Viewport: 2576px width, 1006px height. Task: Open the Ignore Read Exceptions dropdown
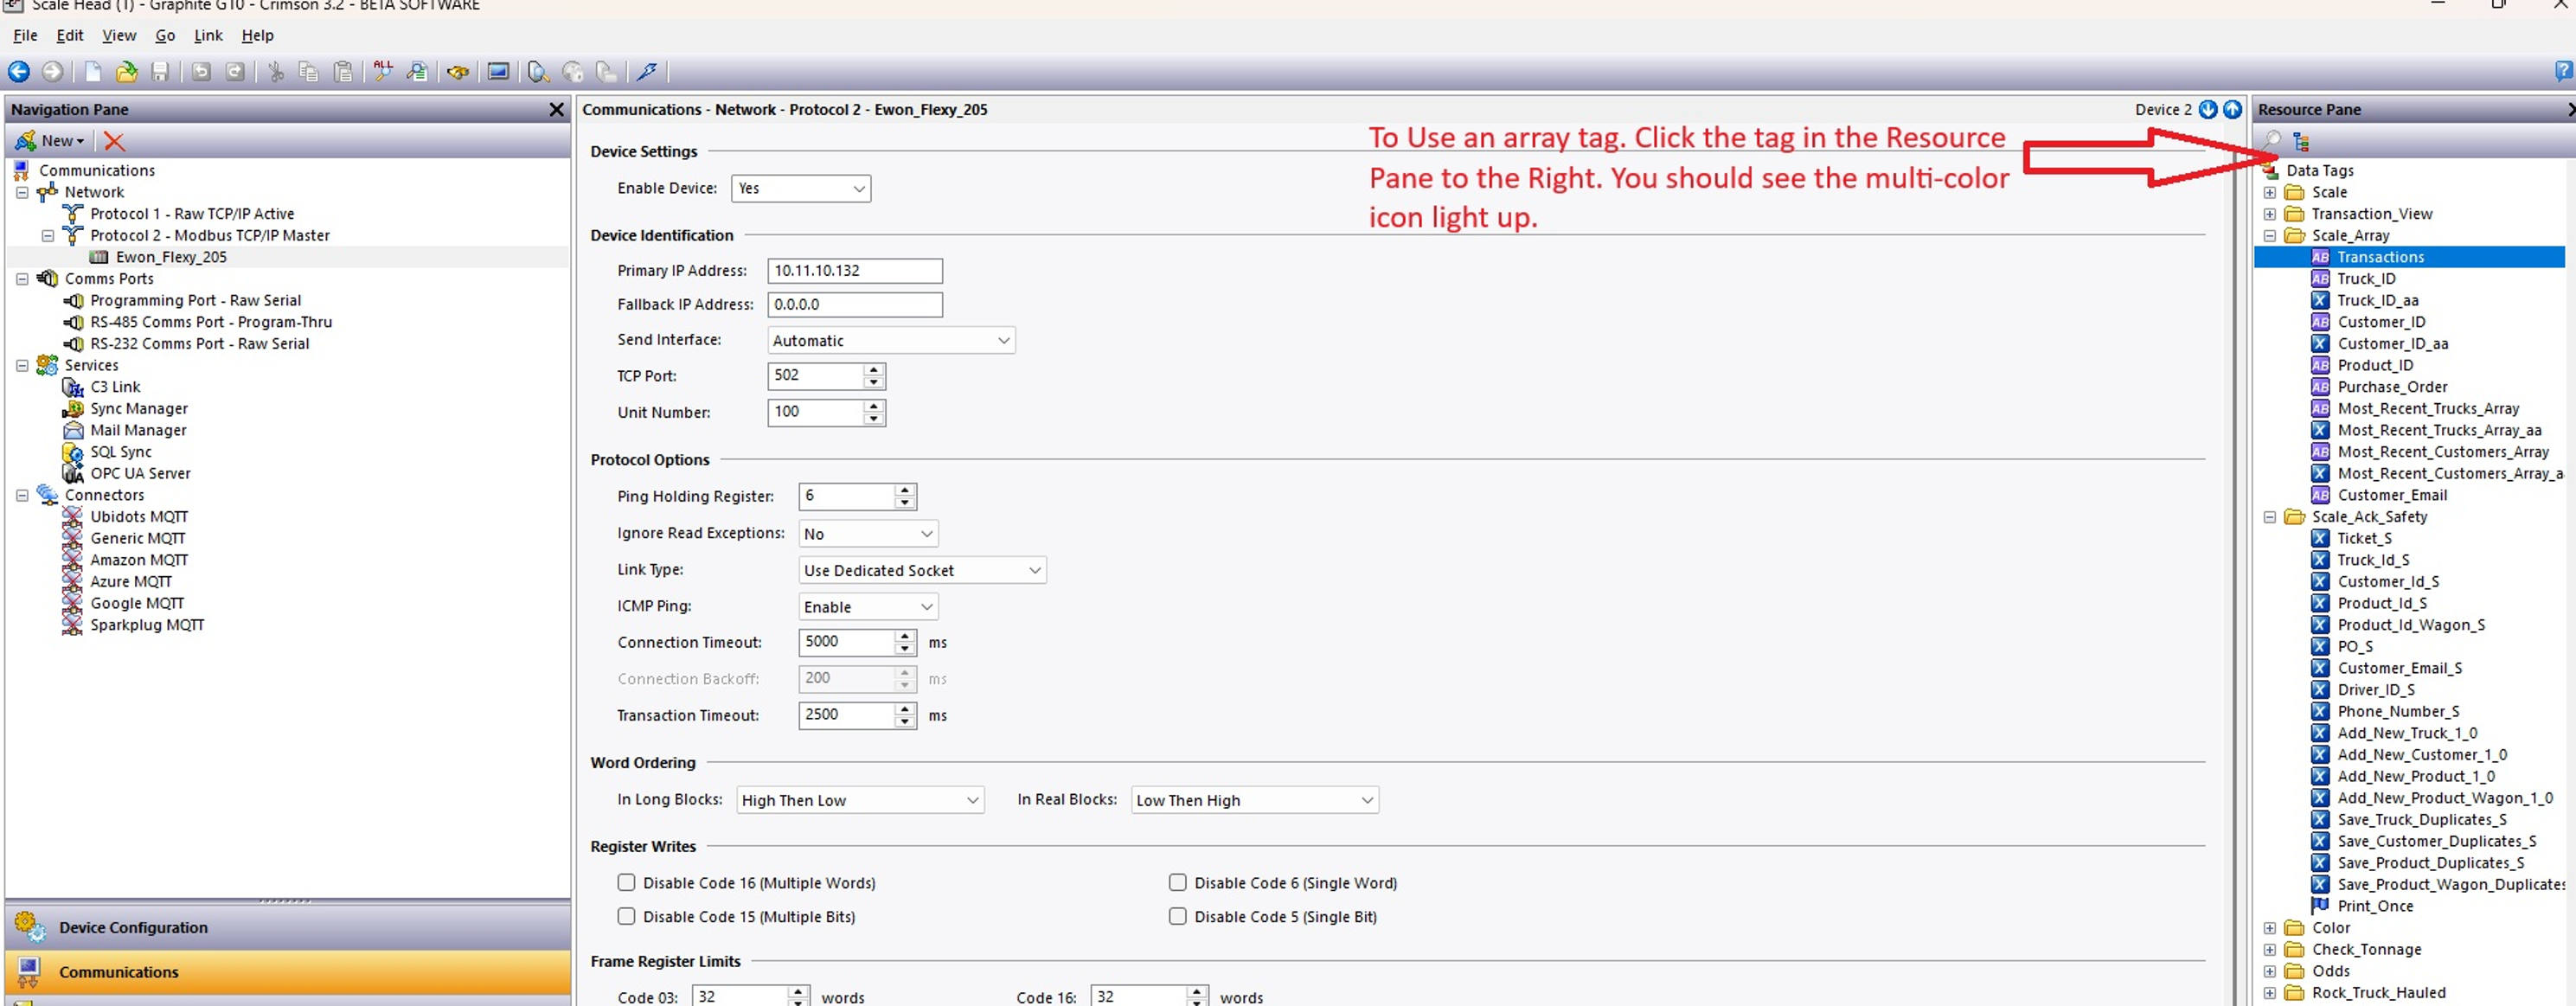click(868, 533)
